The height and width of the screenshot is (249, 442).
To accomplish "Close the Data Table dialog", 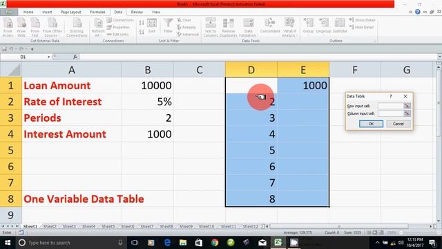I will 405,96.
